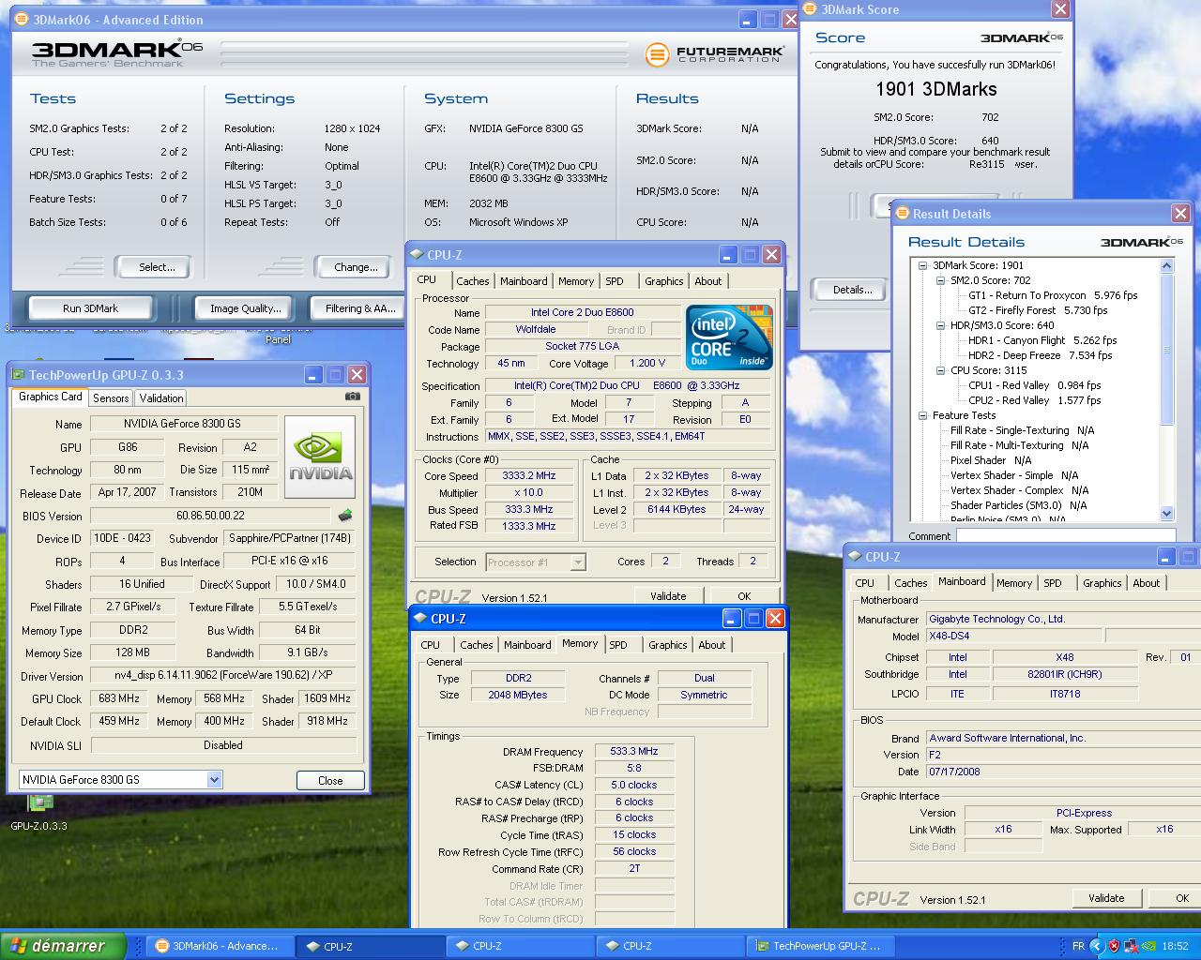Collapse the Feature Tests tree node
Image resolution: width=1201 pixels, height=960 pixels.
pos(923,415)
